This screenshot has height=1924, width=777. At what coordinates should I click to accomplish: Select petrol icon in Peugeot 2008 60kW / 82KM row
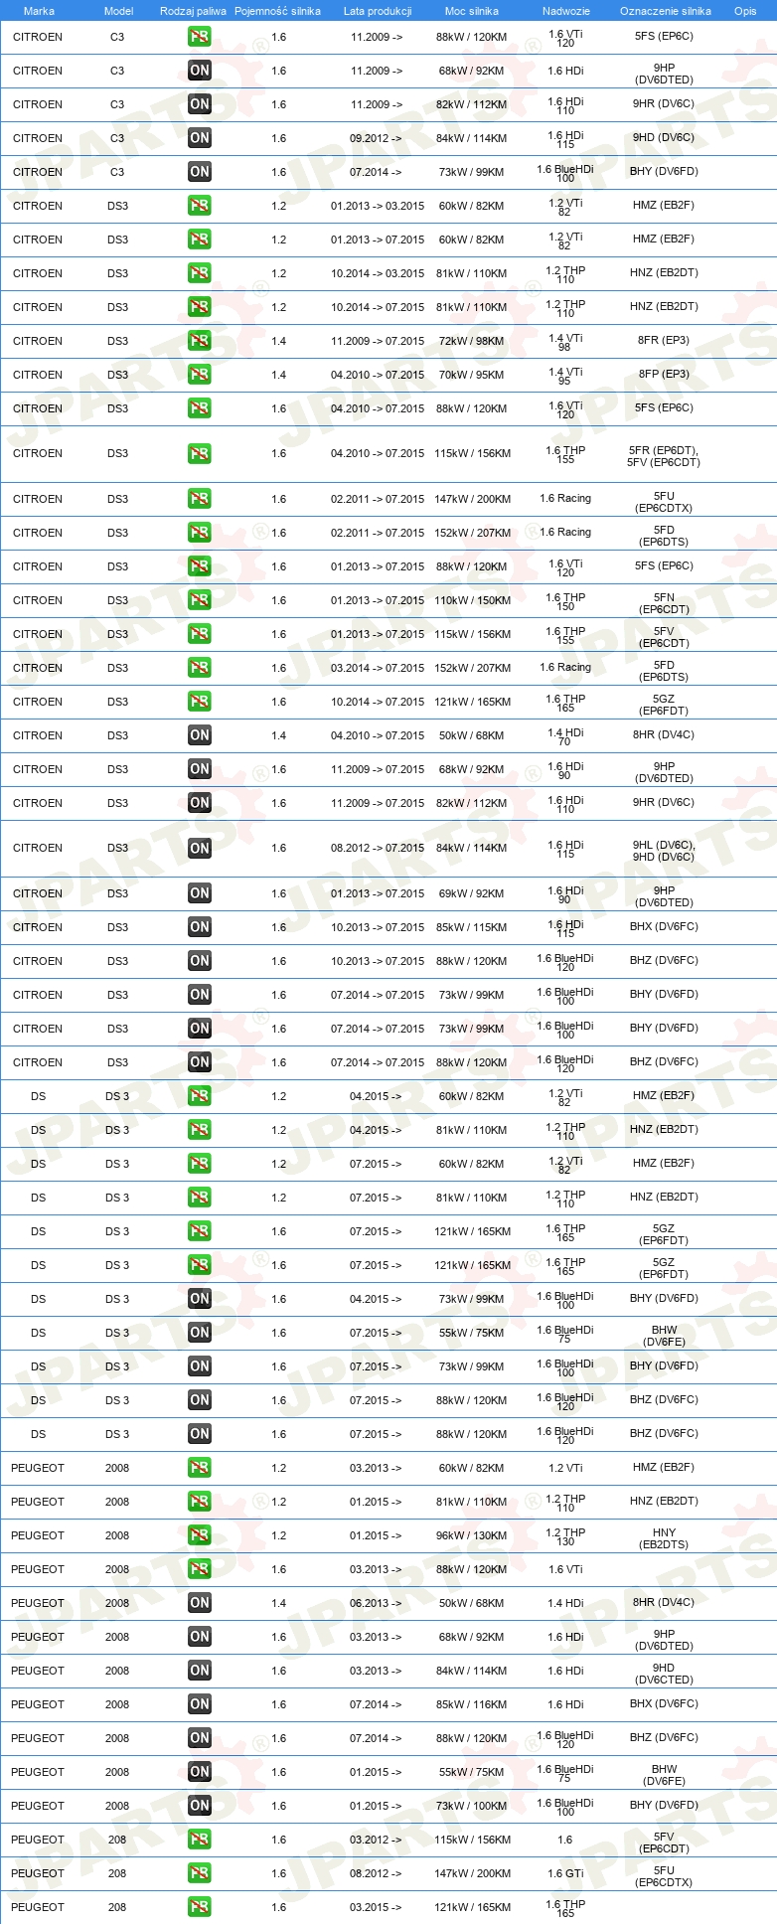coord(200,1468)
